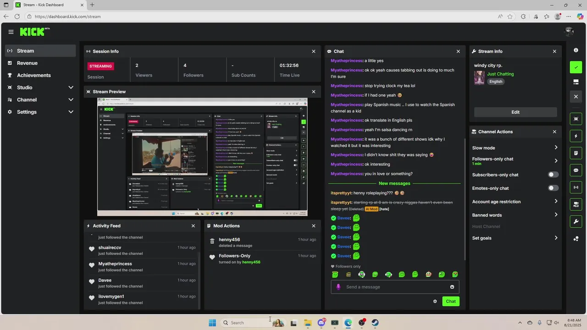Open Set goals options arrow
This screenshot has width=587, height=330.
click(x=556, y=238)
